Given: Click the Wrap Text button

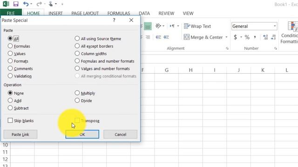Looking at the screenshot, I should (x=197, y=26).
